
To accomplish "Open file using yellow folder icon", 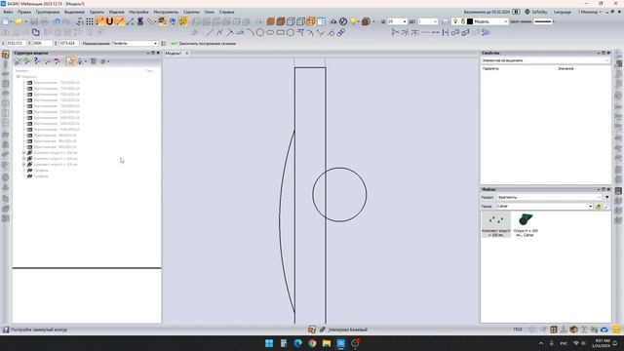I will click(19, 21).
